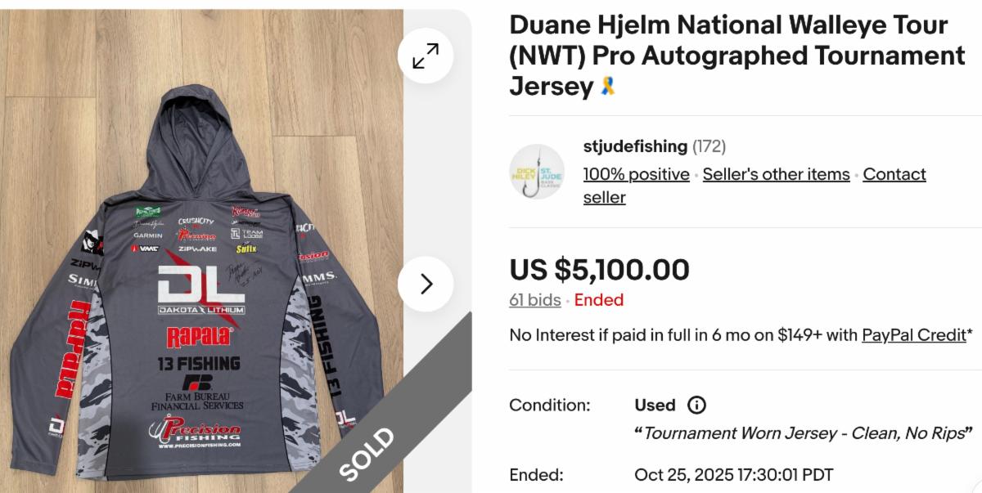Expand the jersey photo to full view

click(x=425, y=56)
